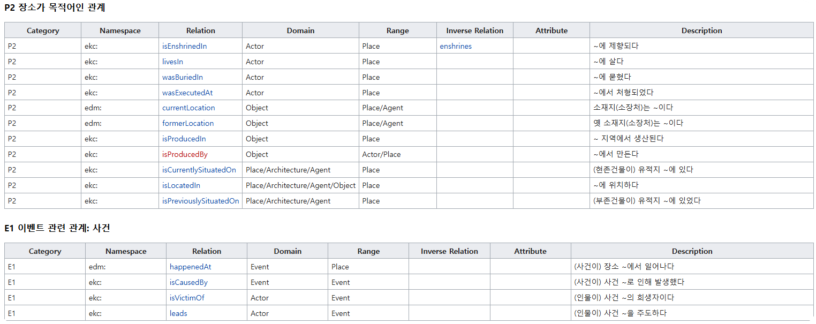The width and height of the screenshot is (816, 324).
Task: Click the isVictimOf relation link
Action: [187, 298]
